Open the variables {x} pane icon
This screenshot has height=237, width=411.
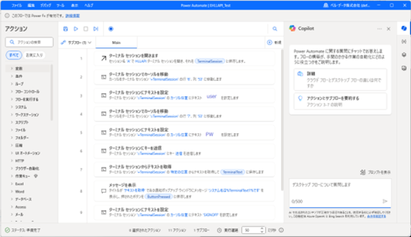[404, 41]
